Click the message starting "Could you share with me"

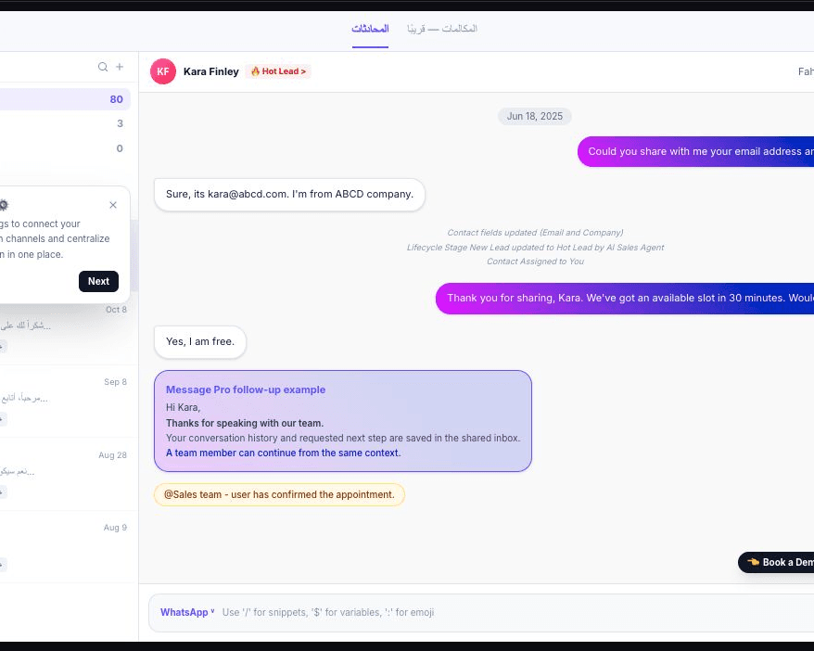pyautogui.click(x=695, y=151)
